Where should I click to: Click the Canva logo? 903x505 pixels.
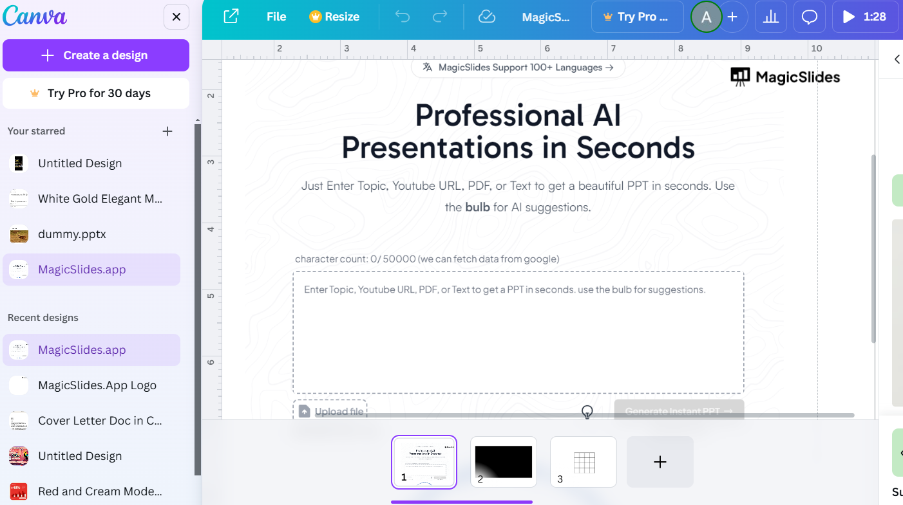(x=35, y=17)
